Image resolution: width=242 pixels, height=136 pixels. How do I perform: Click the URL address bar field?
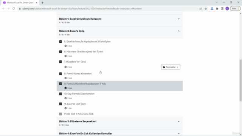[108, 9]
